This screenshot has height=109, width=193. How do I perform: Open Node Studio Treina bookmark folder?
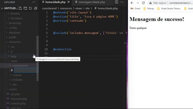point(169,8)
